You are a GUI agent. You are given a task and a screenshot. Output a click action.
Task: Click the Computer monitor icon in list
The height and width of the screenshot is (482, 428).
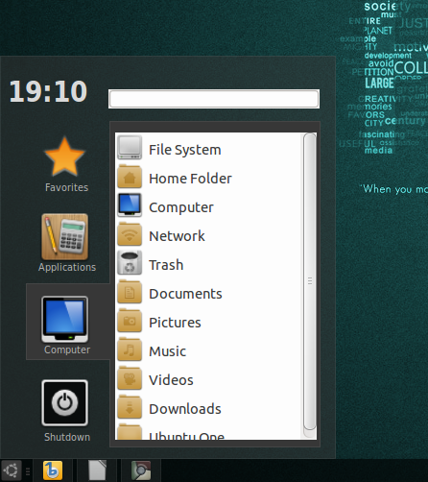tap(130, 205)
